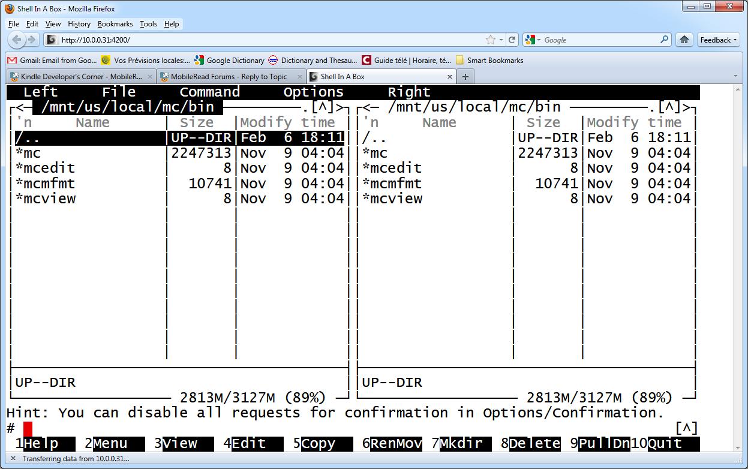Open the Firefox Bookmarks menu
Image resolution: width=748 pixels, height=469 pixels.
coord(115,24)
